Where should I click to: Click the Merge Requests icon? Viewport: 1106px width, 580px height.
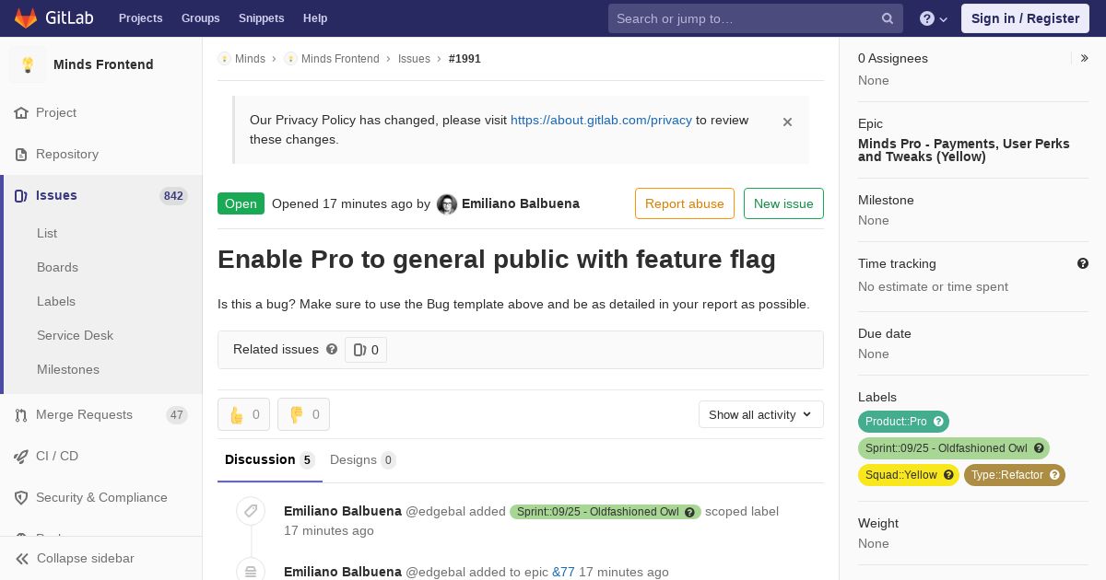tap(21, 414)
